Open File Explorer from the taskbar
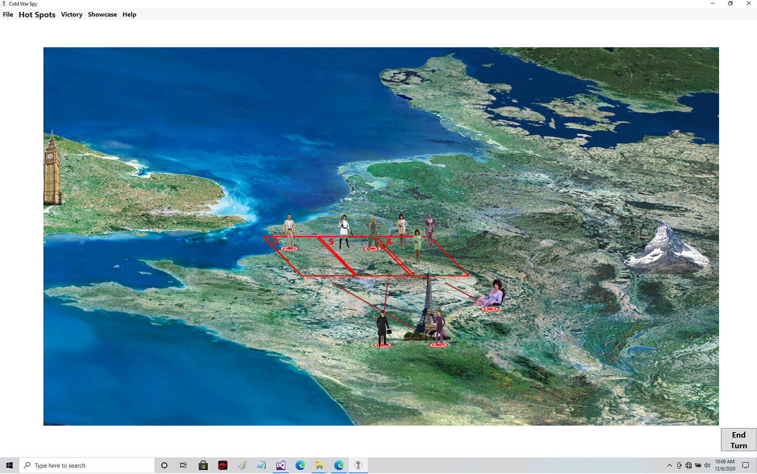The height and width of the screenshot is (474, 757). [x=319, y=465]
